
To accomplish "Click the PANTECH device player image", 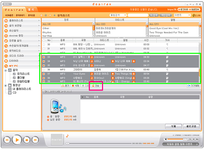I will 58,106.
